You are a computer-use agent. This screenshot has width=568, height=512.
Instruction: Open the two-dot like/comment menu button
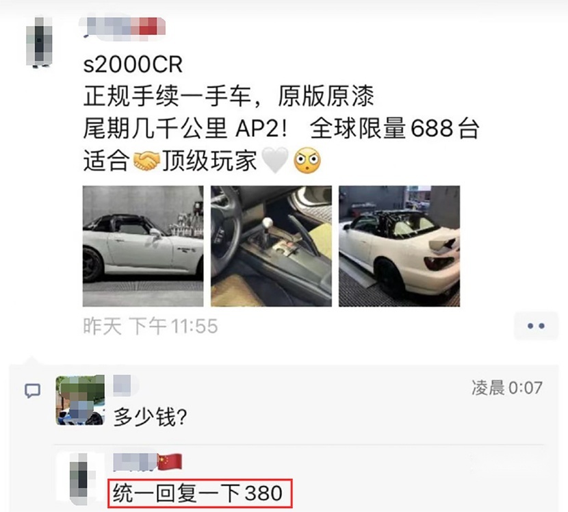tap(536, 326)
